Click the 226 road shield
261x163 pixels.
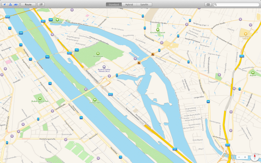coord(21,33)
